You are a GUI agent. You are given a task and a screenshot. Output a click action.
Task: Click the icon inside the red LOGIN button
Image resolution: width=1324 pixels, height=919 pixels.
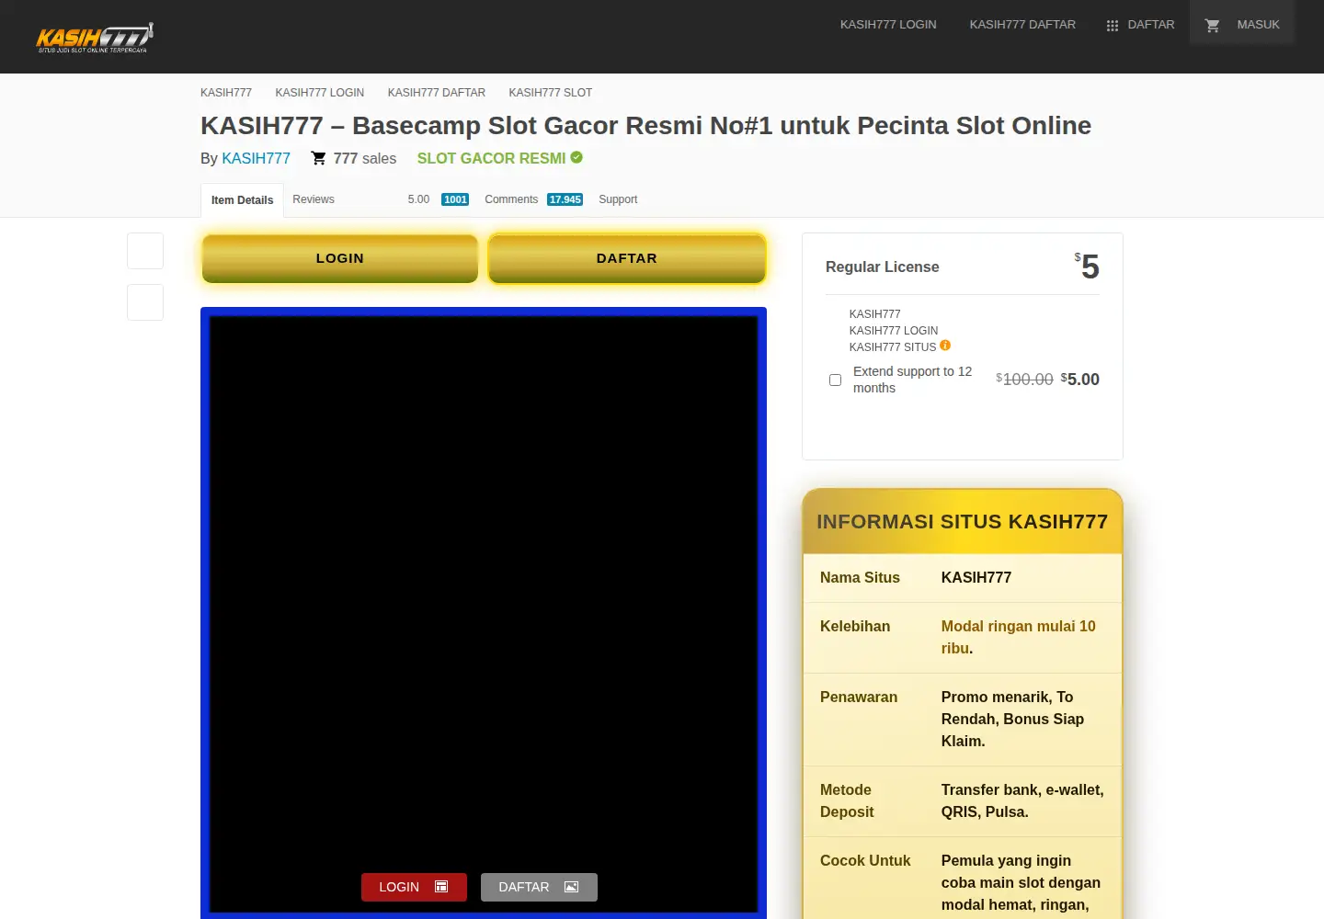click(441, 887)
